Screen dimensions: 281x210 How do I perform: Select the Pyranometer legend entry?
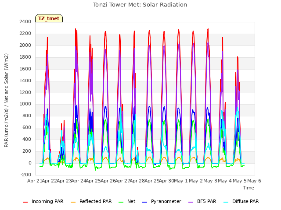[x=162, y=201]
